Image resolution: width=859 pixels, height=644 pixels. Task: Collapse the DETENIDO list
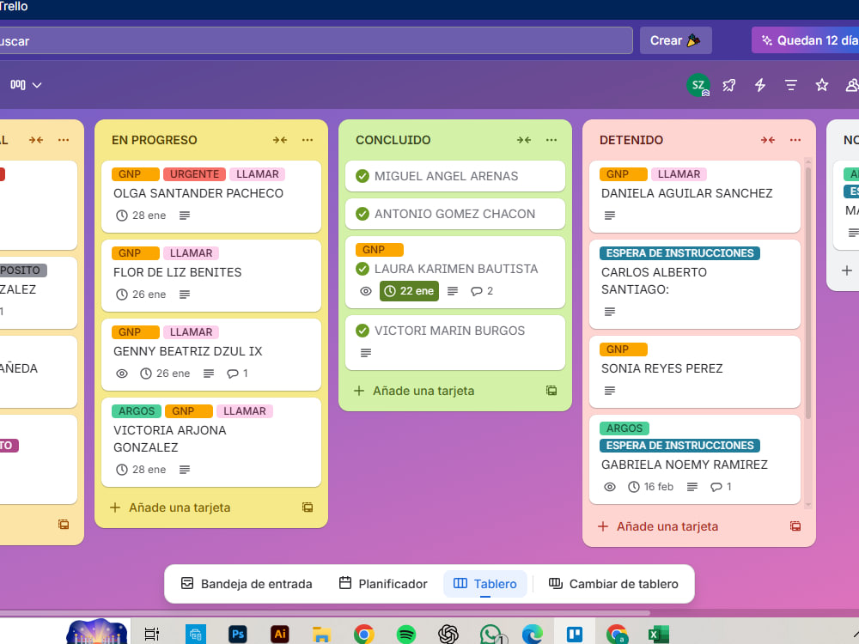pyautogui.click(x=767, y=140)
